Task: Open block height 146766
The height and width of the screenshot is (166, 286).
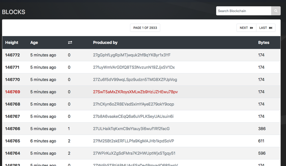Action: coord(13,129)
